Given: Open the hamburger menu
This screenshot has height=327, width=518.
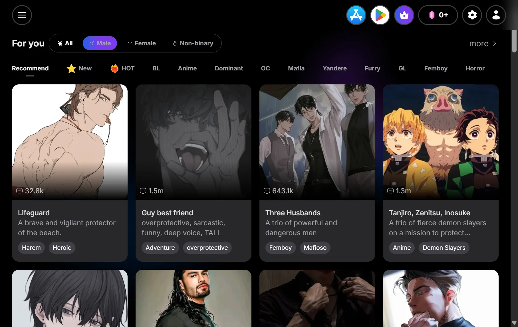Looking at the screenshot, I should [22, 15].
